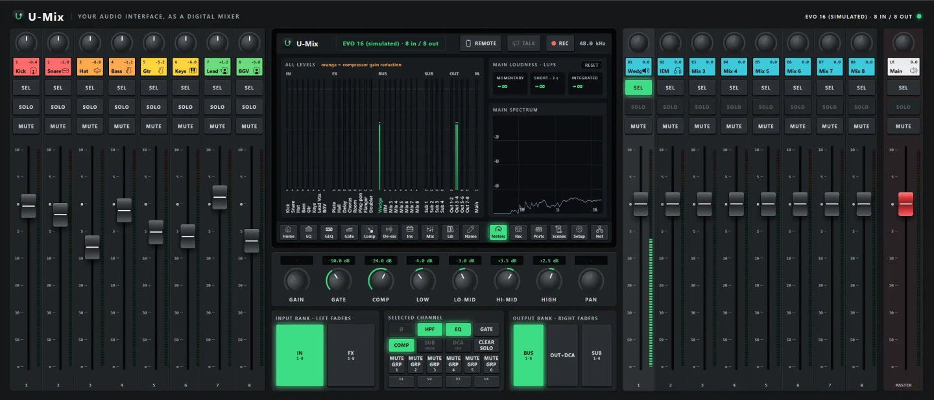Click the IEM bus headphone tile

[x=670, y=67]
